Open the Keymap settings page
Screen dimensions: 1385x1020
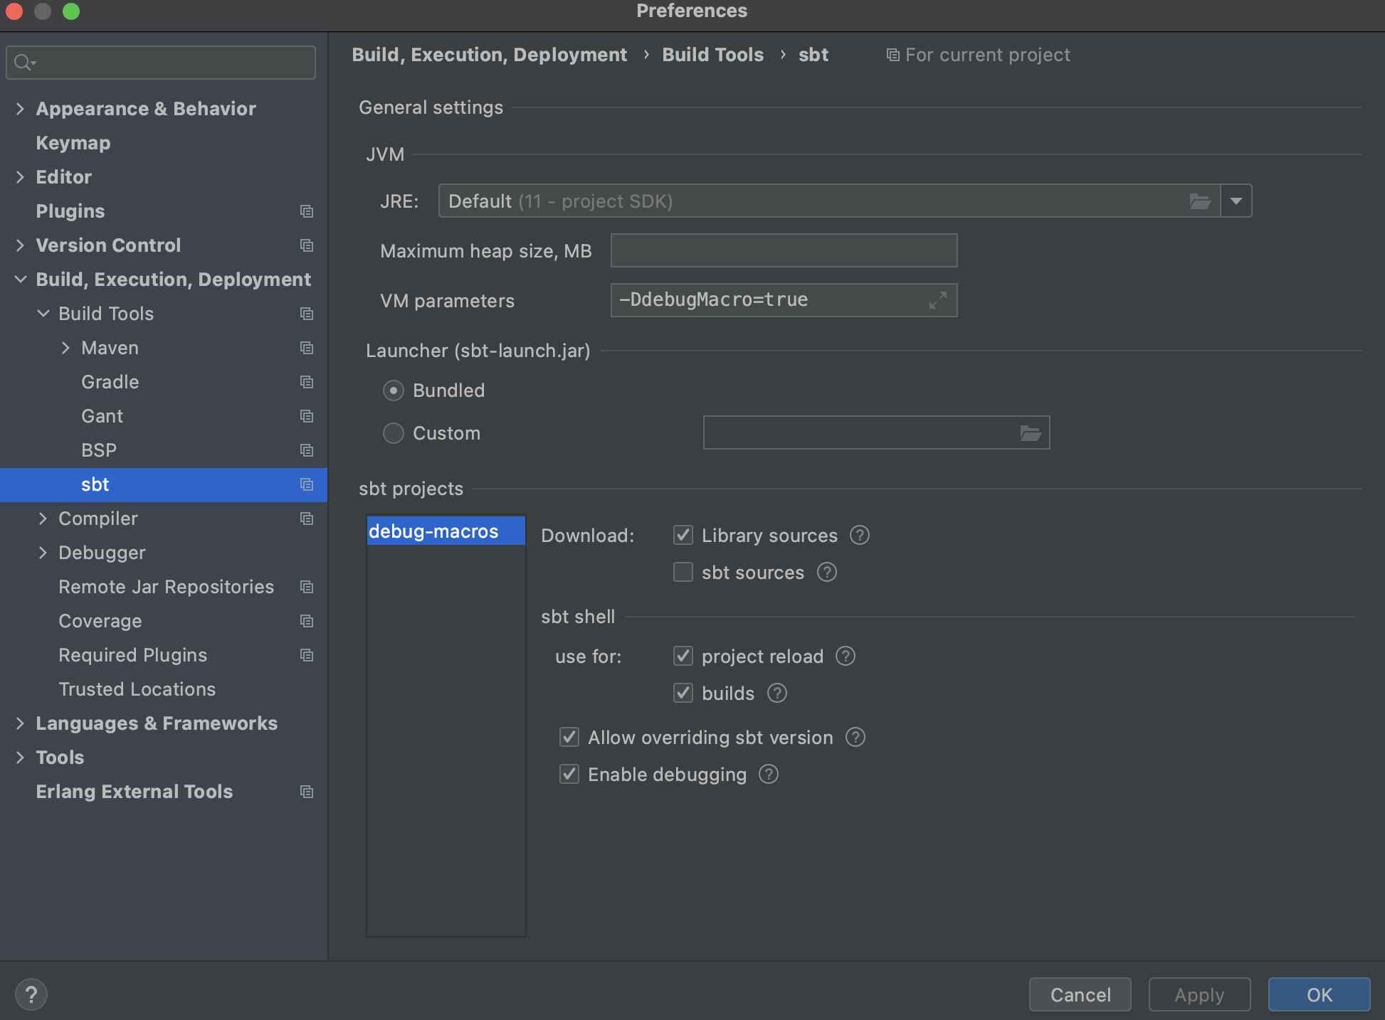tap(73, 143)
